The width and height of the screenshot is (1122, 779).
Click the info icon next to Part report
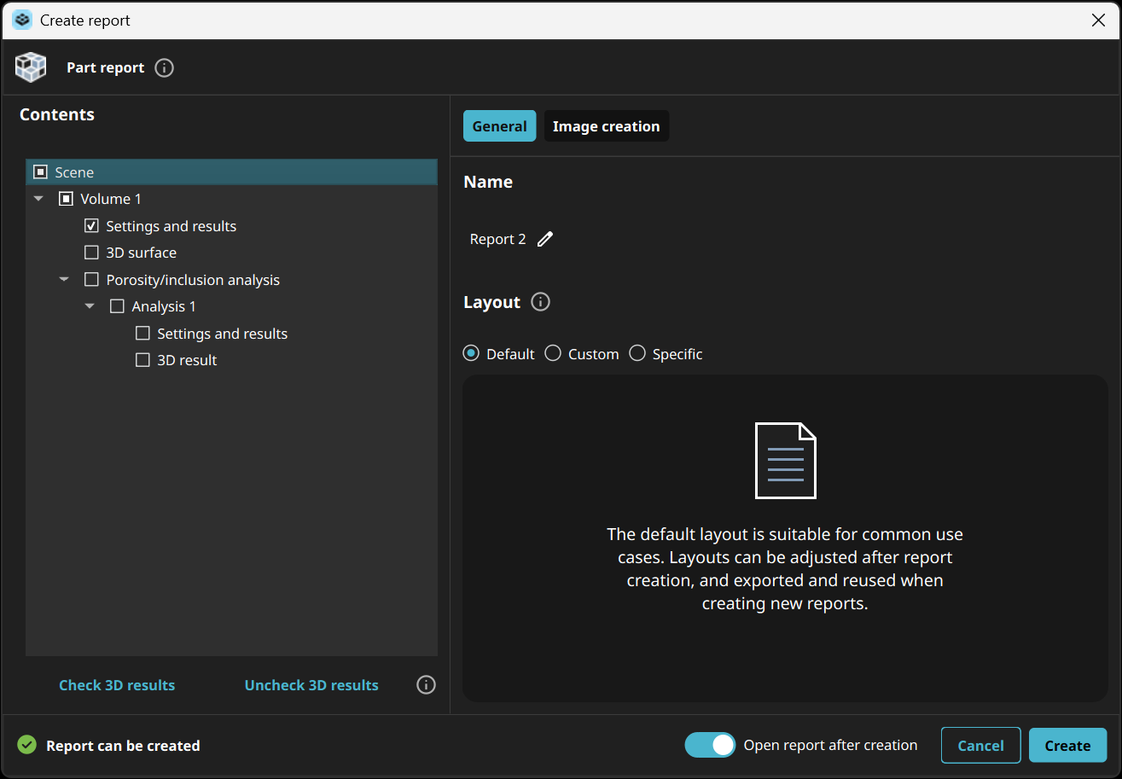click(x=165, y=68)
